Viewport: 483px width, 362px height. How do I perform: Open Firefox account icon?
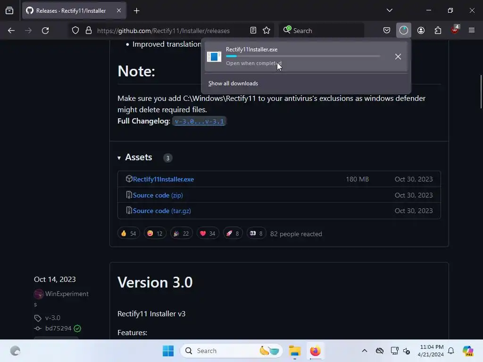pyautogui.click(x=421, y=31)
